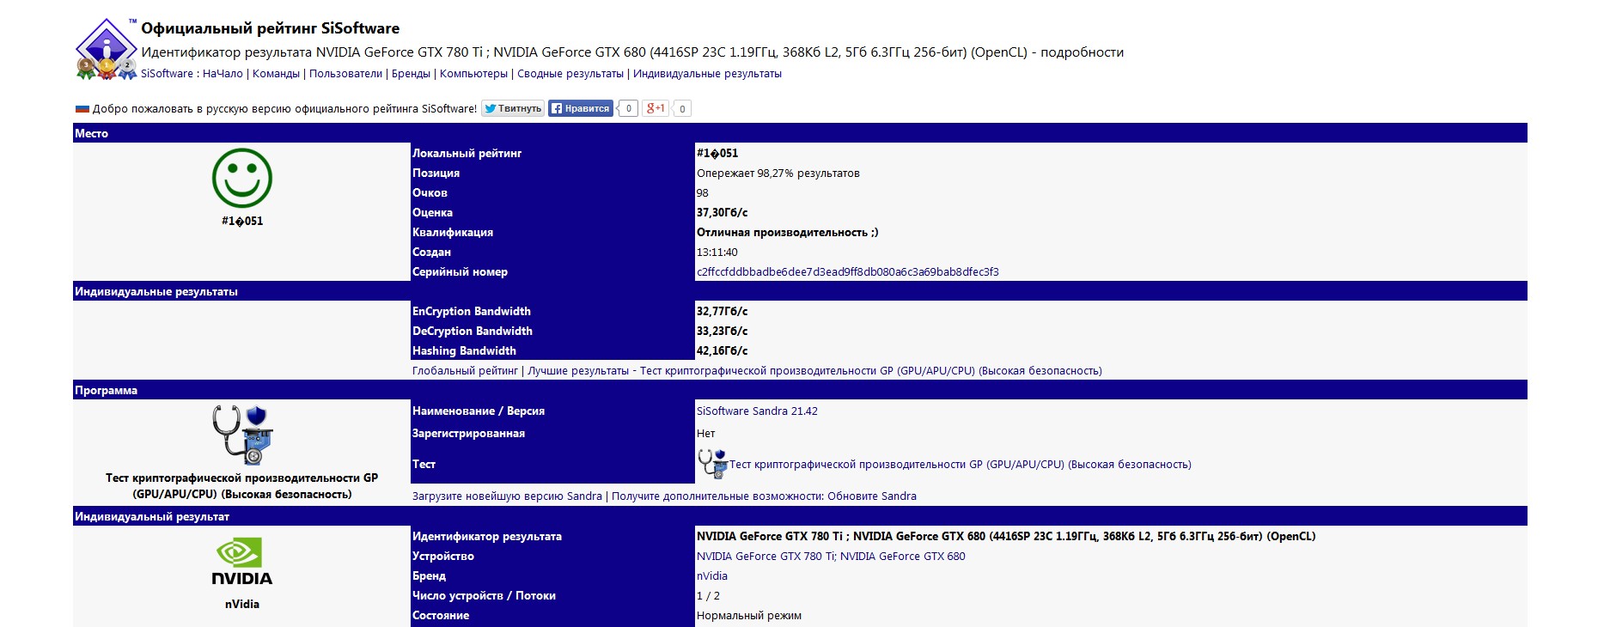1610x627 pixels.
Task: Go to the Команды navigation link
Action: coord(276,74)
